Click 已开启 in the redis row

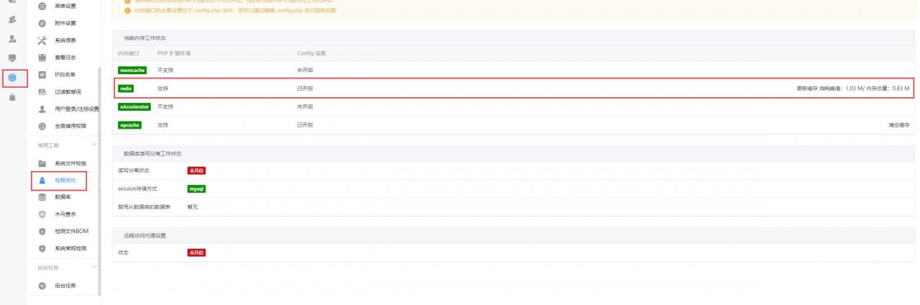(305, 88)
